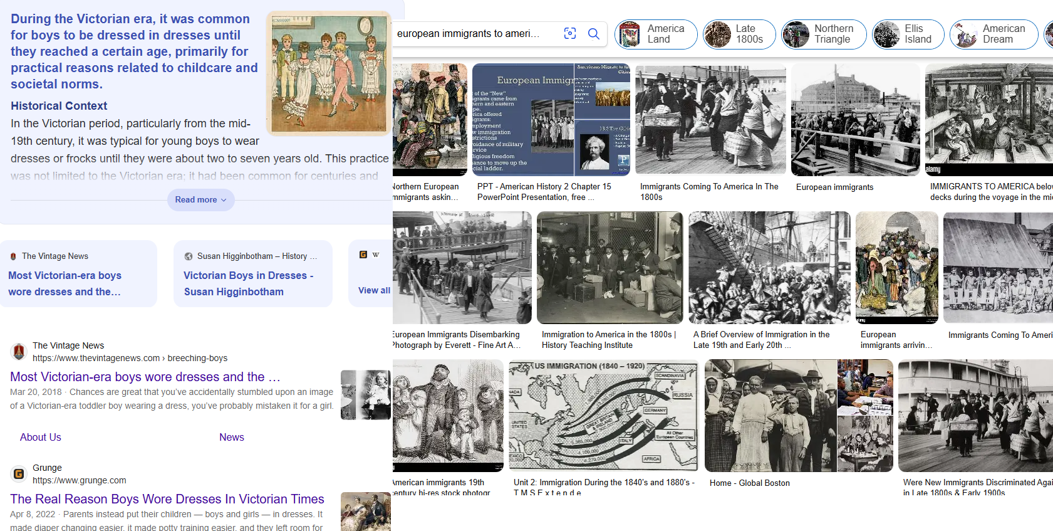The image size is (1053, 531).
Task: Open the Vintage News result thumbnail
Action: [366, 394]
